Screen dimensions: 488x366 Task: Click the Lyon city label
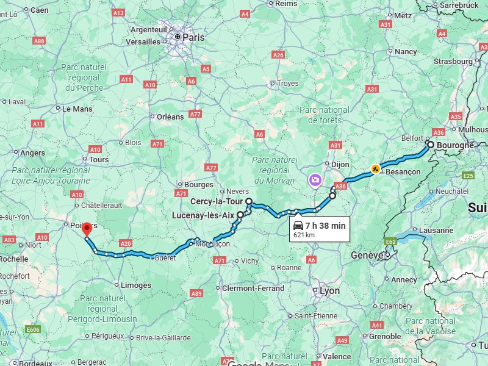click(x=329, y=291)
